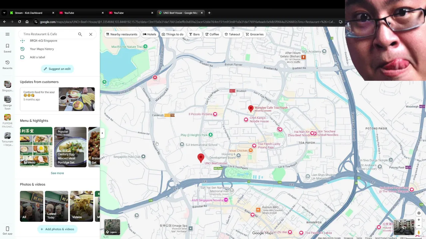The width and height of the screenshot is (426, 239).
Task: Open the Latest photos thumbnail
Action: pyautogui.click(x=57, y=206)
